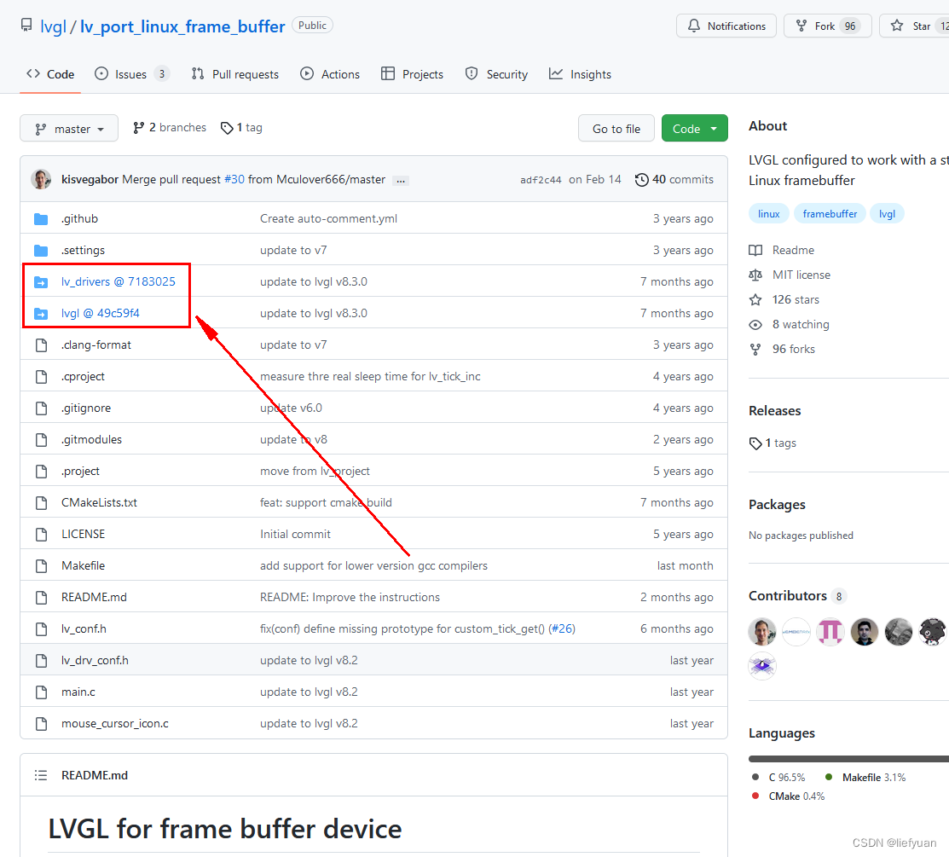Click the lvgl topic tag
Image resolution: width=949 pixels, height=857 pixels.
[x=887, y=214]
